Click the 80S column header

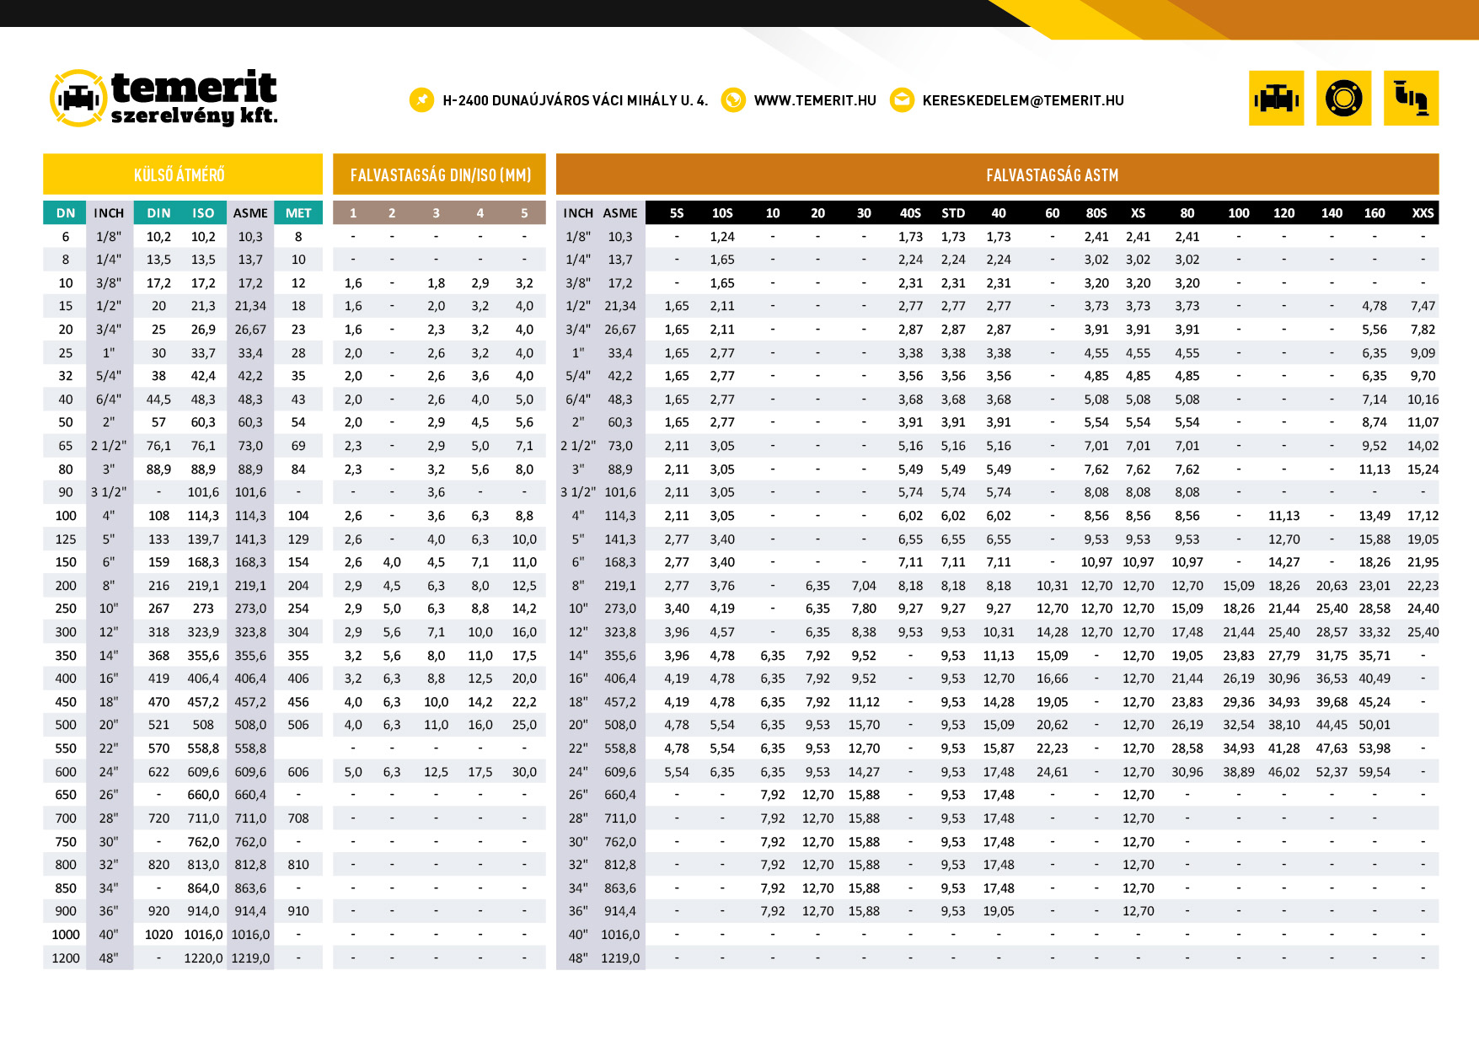(1096, 213)
